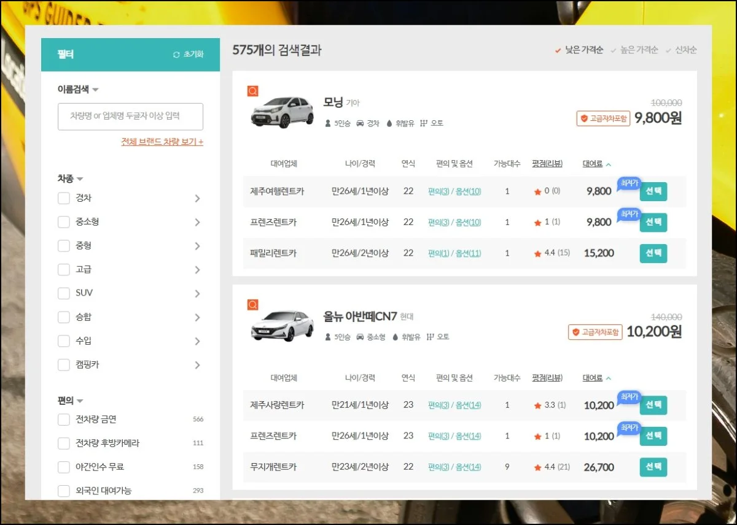Click the 대여료 sort arrow

click(x=608, y=163)
